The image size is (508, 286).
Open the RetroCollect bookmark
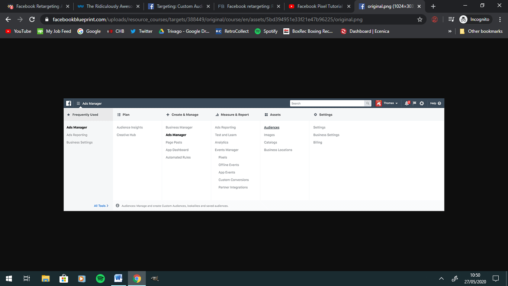pyautogui.click(x=232, y=31)
